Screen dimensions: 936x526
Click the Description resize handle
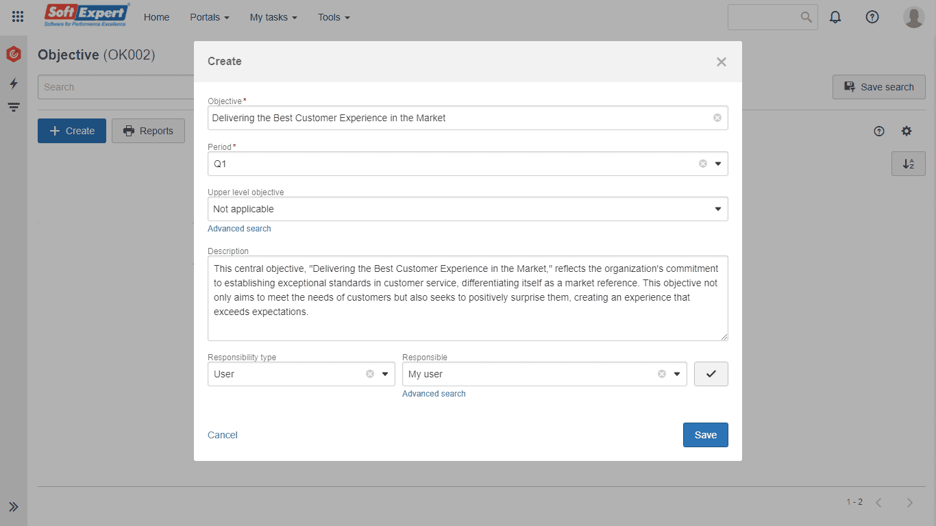tap(724, 337)
